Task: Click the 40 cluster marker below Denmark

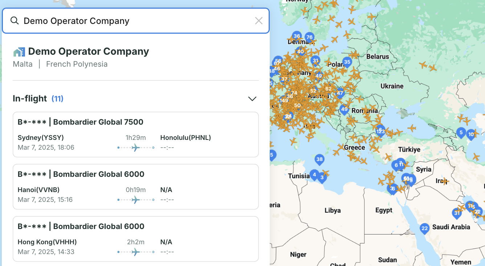Action: (x=300, y=52)
